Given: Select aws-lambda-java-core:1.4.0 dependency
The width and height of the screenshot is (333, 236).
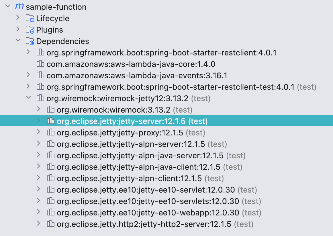Looking at the screenshot, I should tap(131, 64).
